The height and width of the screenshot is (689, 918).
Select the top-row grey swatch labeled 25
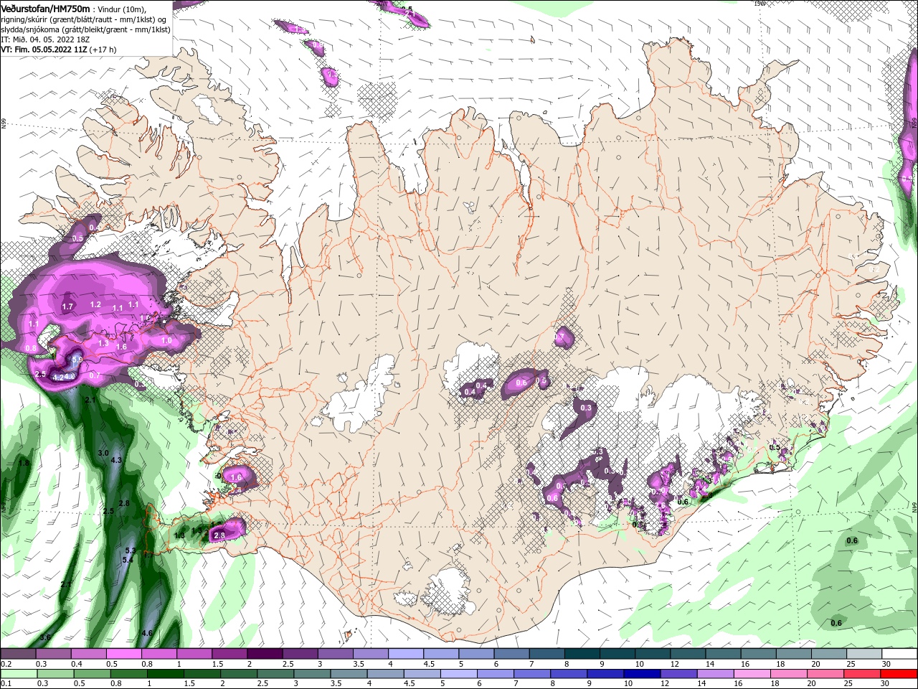tap(863, 654)
